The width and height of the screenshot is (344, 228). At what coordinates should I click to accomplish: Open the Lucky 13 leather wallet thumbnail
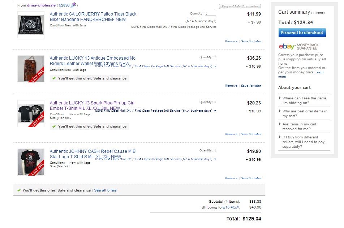point(31,69)
